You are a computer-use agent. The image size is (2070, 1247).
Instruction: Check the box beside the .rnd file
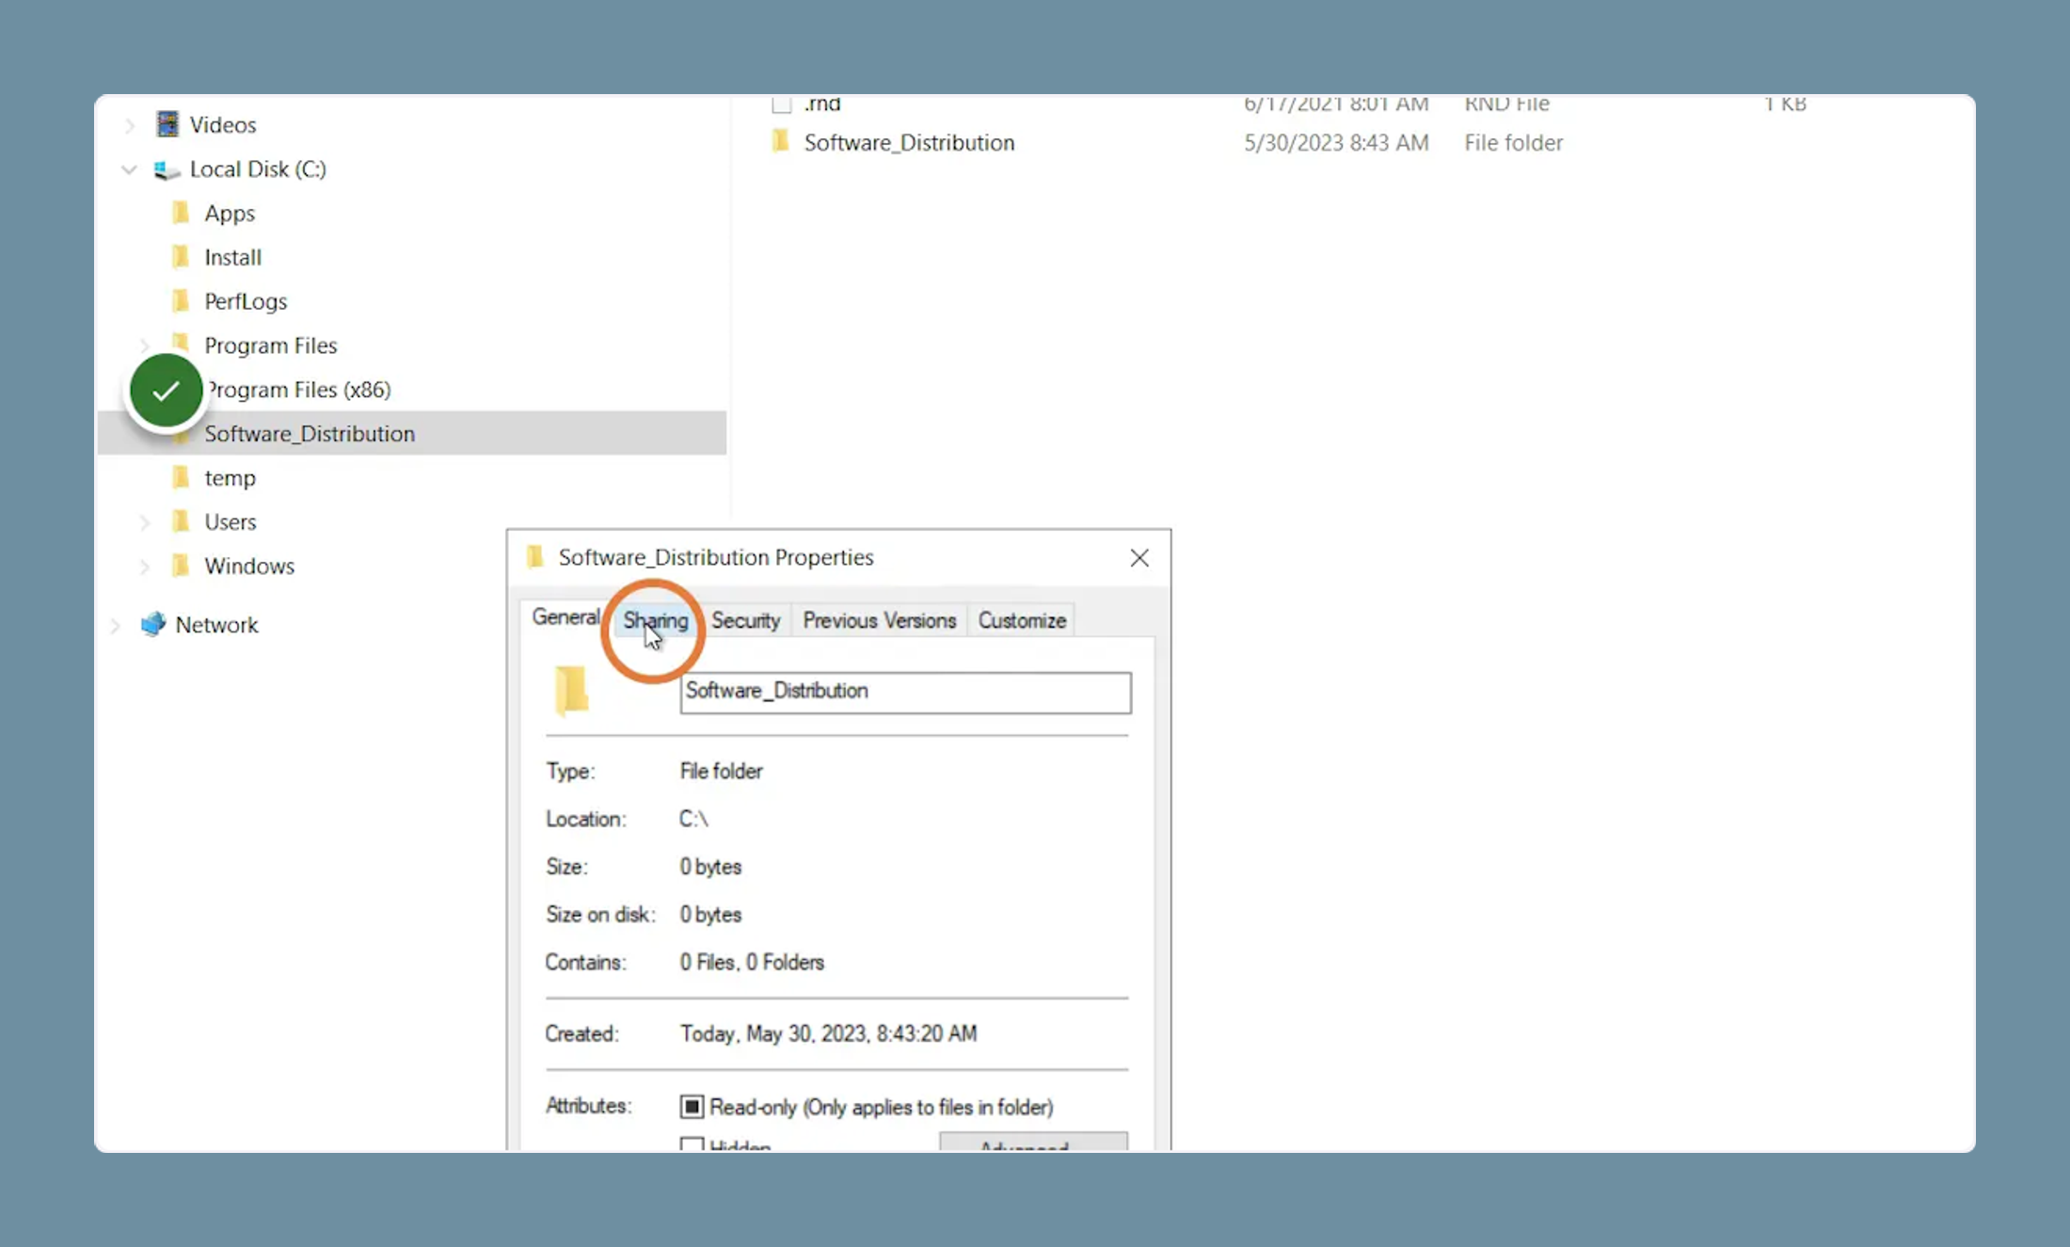tap(781, 104)
